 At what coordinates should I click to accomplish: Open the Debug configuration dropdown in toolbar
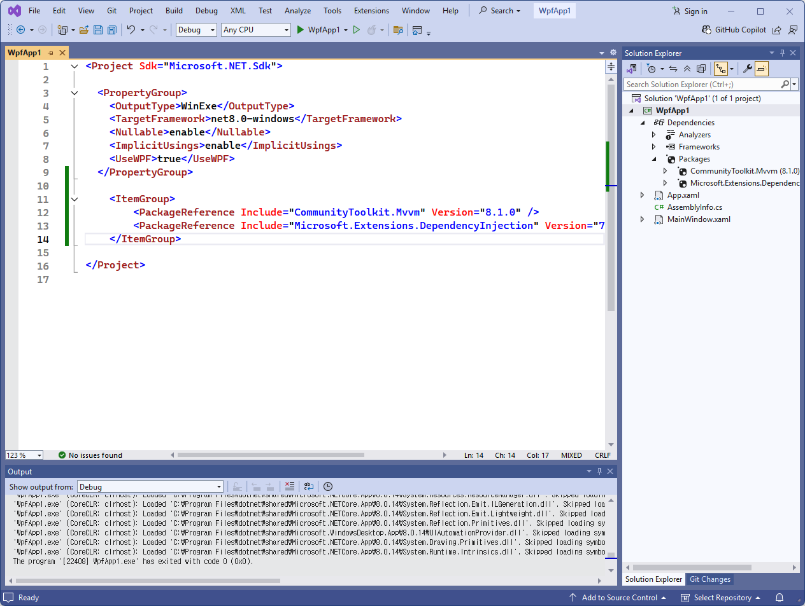click(x=196, y=30)
